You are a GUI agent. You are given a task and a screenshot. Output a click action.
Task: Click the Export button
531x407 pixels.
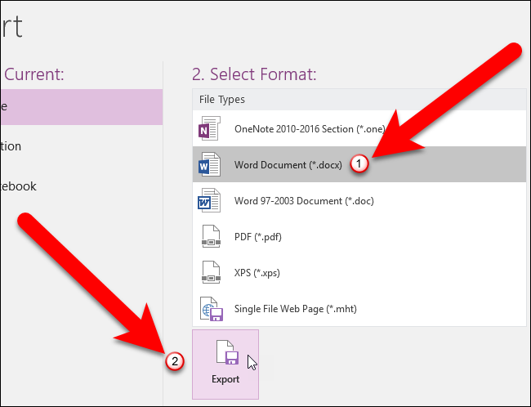(x=225, y=365)
